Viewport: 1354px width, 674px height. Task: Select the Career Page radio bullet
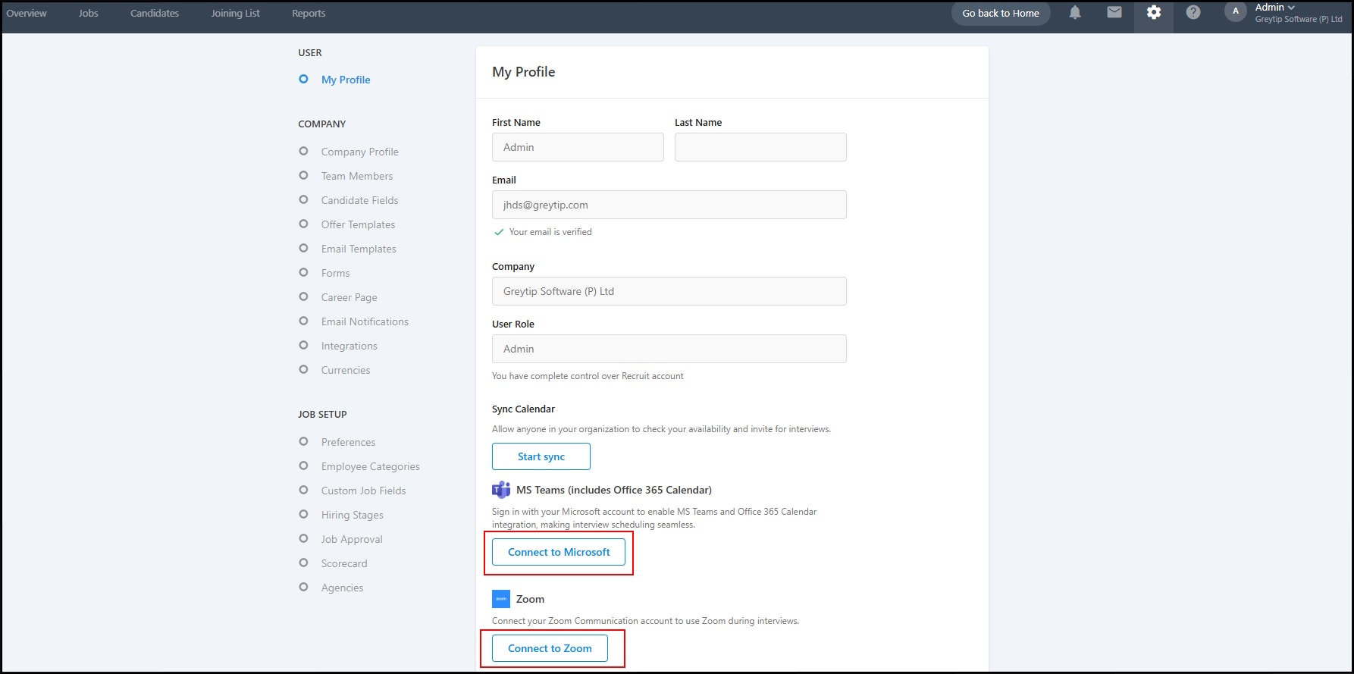(x=303, y=296)
